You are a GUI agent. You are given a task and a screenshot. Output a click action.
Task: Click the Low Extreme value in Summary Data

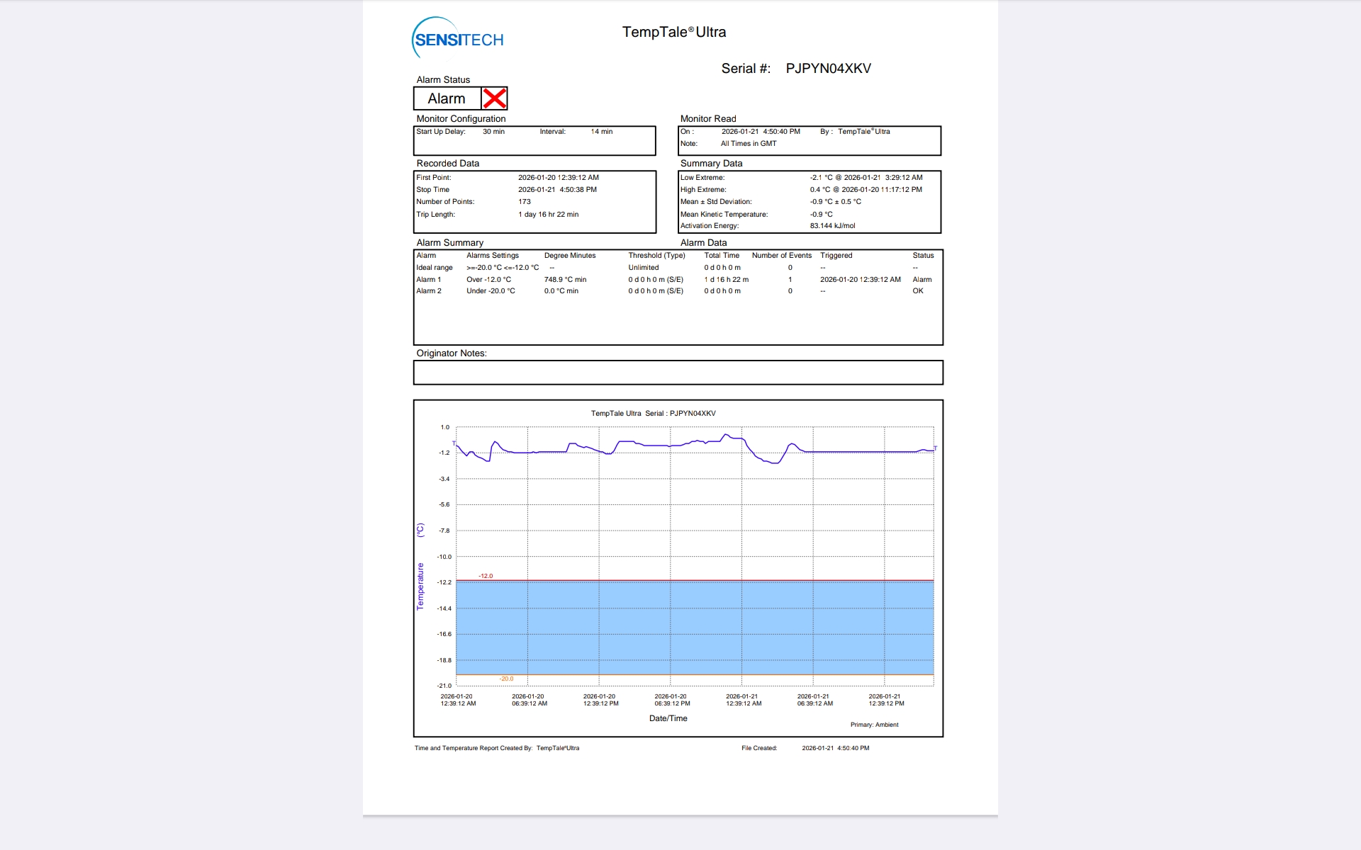coord(866,178)
